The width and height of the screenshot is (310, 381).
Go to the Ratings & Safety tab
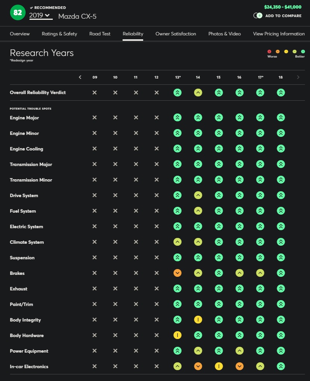(x=59, y=34)
